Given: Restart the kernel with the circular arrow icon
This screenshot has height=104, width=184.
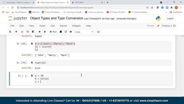Looking at the screenshot, I should [66, 32].
